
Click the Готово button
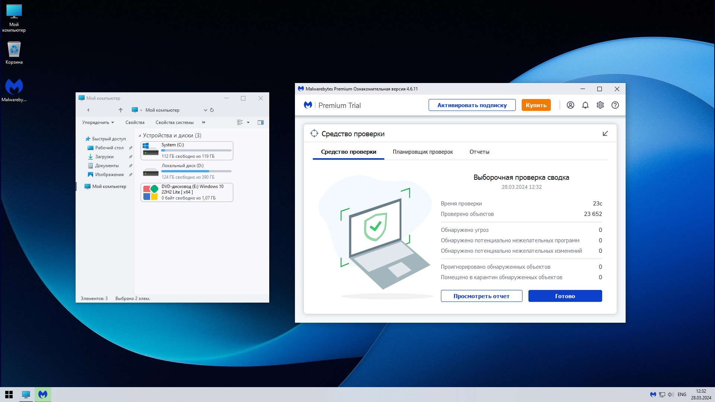pyautogui.click(x=565, y=296)
